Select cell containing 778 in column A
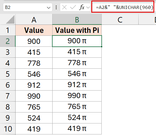156x135 pixels. pyautogui.click(x=34, y=63)
